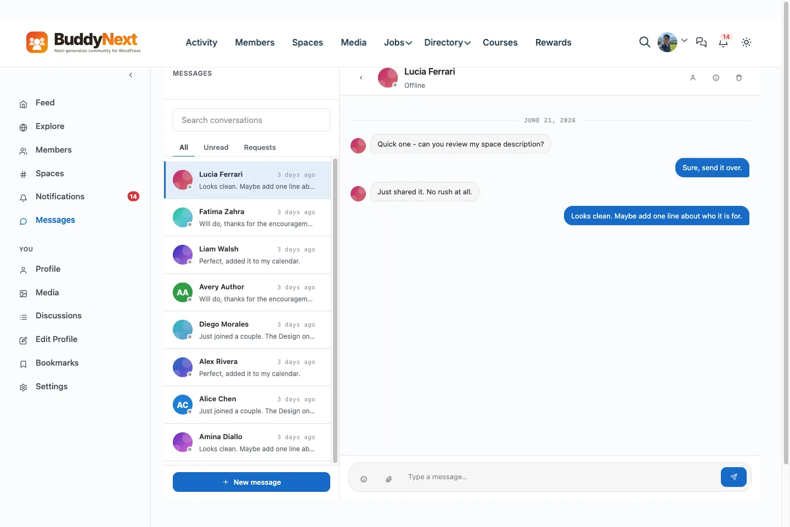This screenshot has width=790, height=527.
Task: Open the Liam Walsh conversation
Action: pyautogui.click(x=247, y=255)
